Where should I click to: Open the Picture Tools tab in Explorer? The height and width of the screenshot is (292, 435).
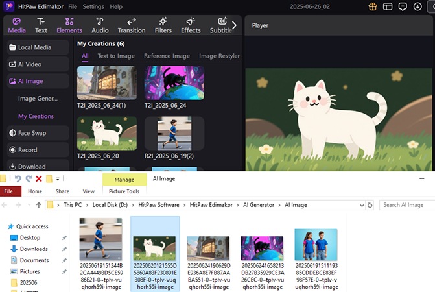coord(124,191)
